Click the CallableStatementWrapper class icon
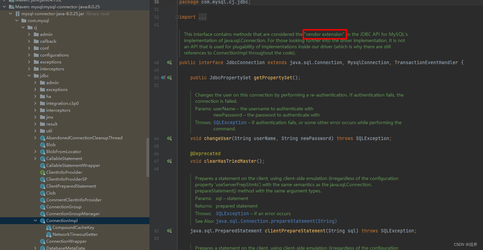Screen dimensions: 483x250 tap(43, 166)
